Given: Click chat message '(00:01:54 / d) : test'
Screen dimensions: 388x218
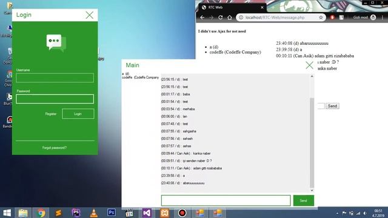Looking at the screenshot, I should pyautogui.click(x=175, y=102).
